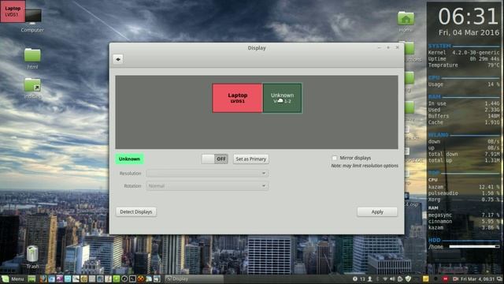Click the Set as Primary button
This screenshot has width=504, height=284.
coord(250,159)
